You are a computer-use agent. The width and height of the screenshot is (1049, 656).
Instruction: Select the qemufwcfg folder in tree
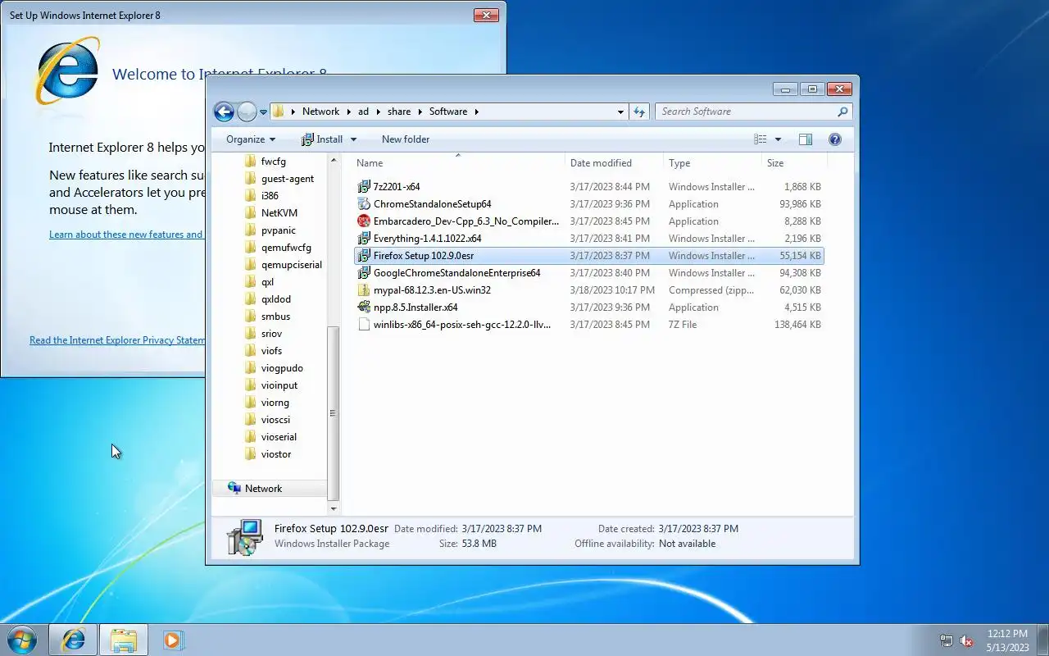tap(278, 248)
